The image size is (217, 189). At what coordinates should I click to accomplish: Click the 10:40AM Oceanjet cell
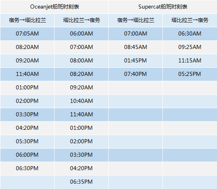pyautogui.click(x=81, y=101)
